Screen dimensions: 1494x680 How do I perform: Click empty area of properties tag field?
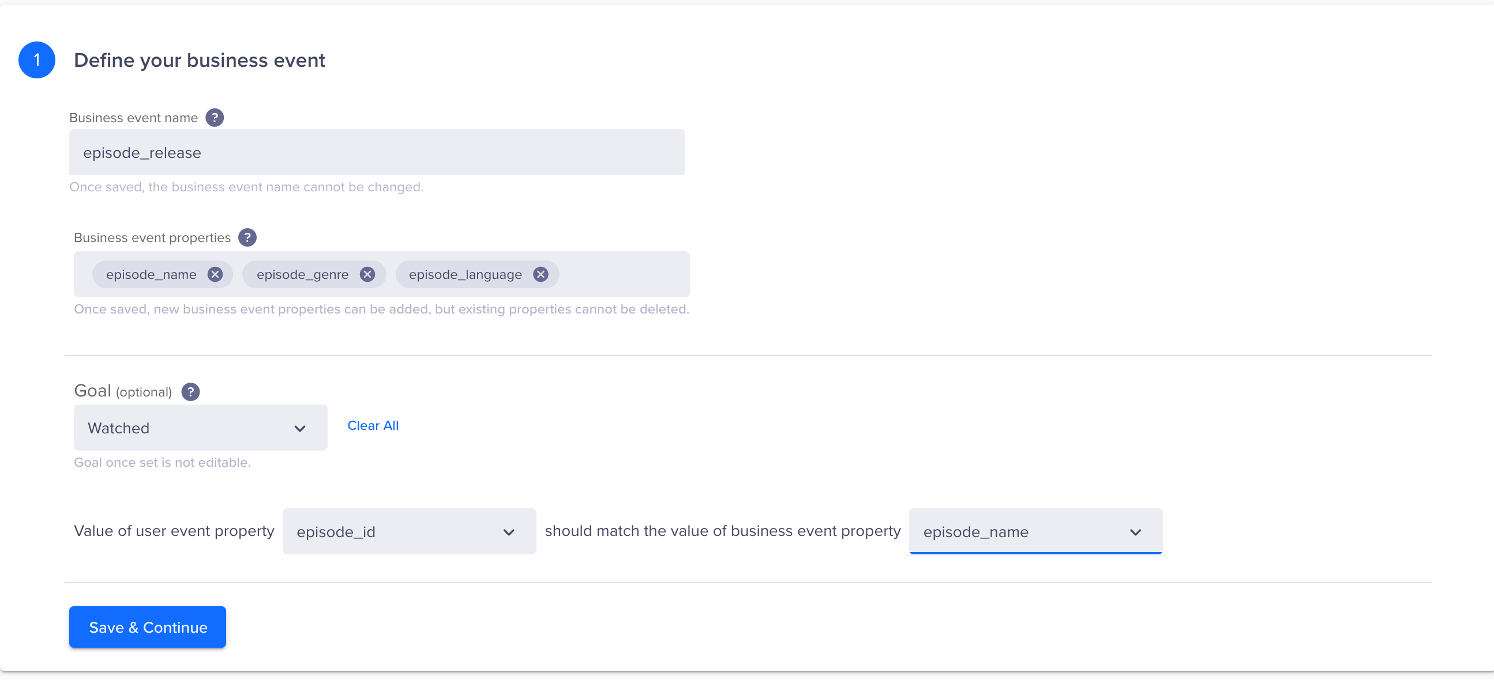[624, 274]
